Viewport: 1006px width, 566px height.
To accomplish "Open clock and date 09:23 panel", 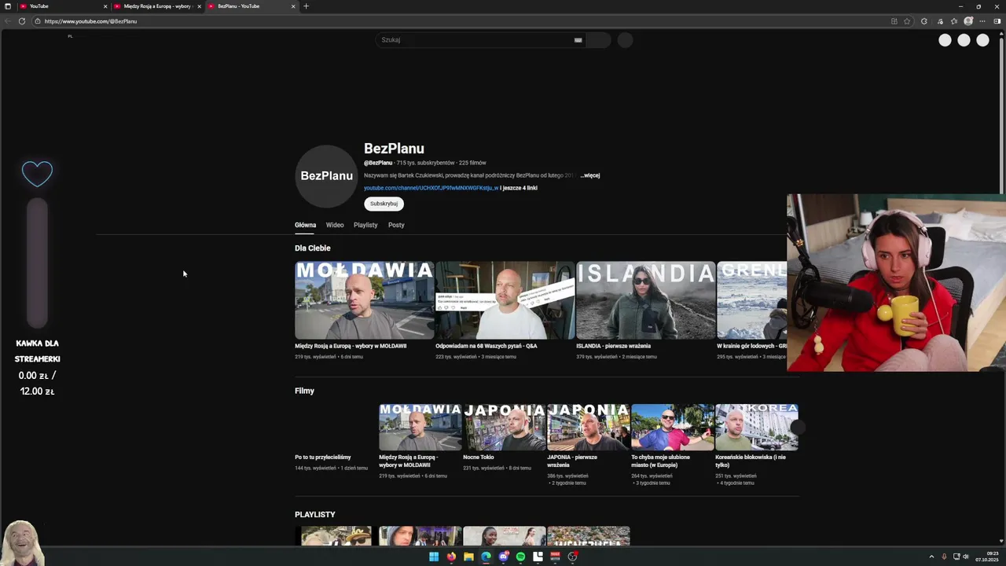I will point(987,557).
